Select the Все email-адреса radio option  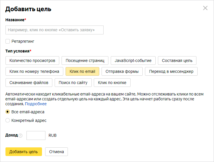pyautogui.click(x=8, y=112)
